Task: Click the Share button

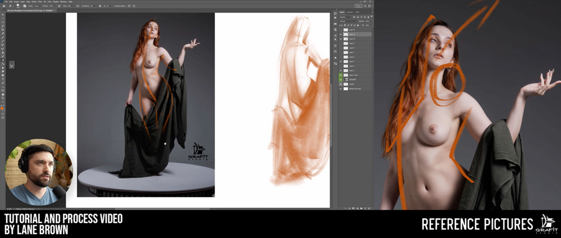Action: click(358, 6)
